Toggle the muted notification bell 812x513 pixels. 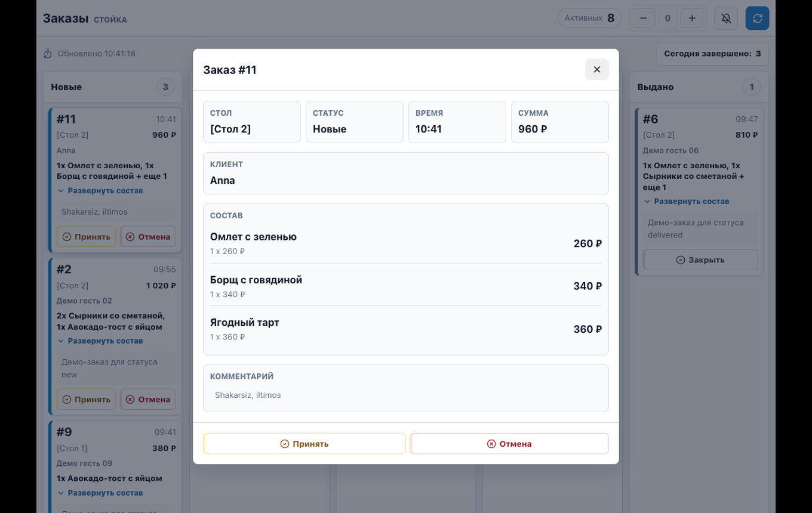726,18
